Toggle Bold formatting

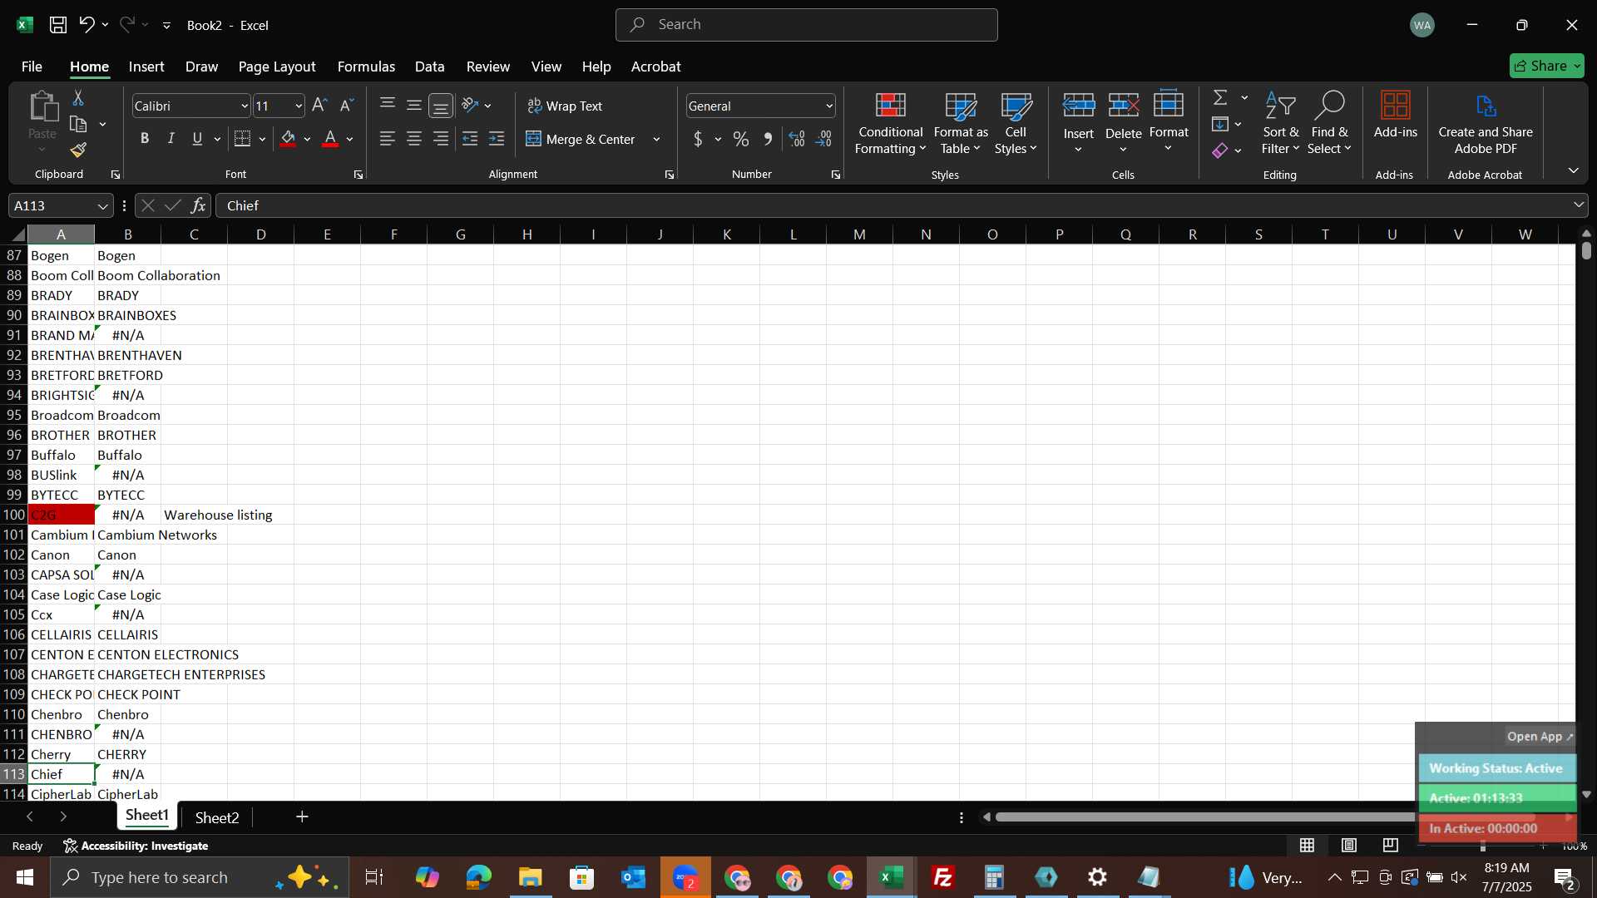coord(145,139)
